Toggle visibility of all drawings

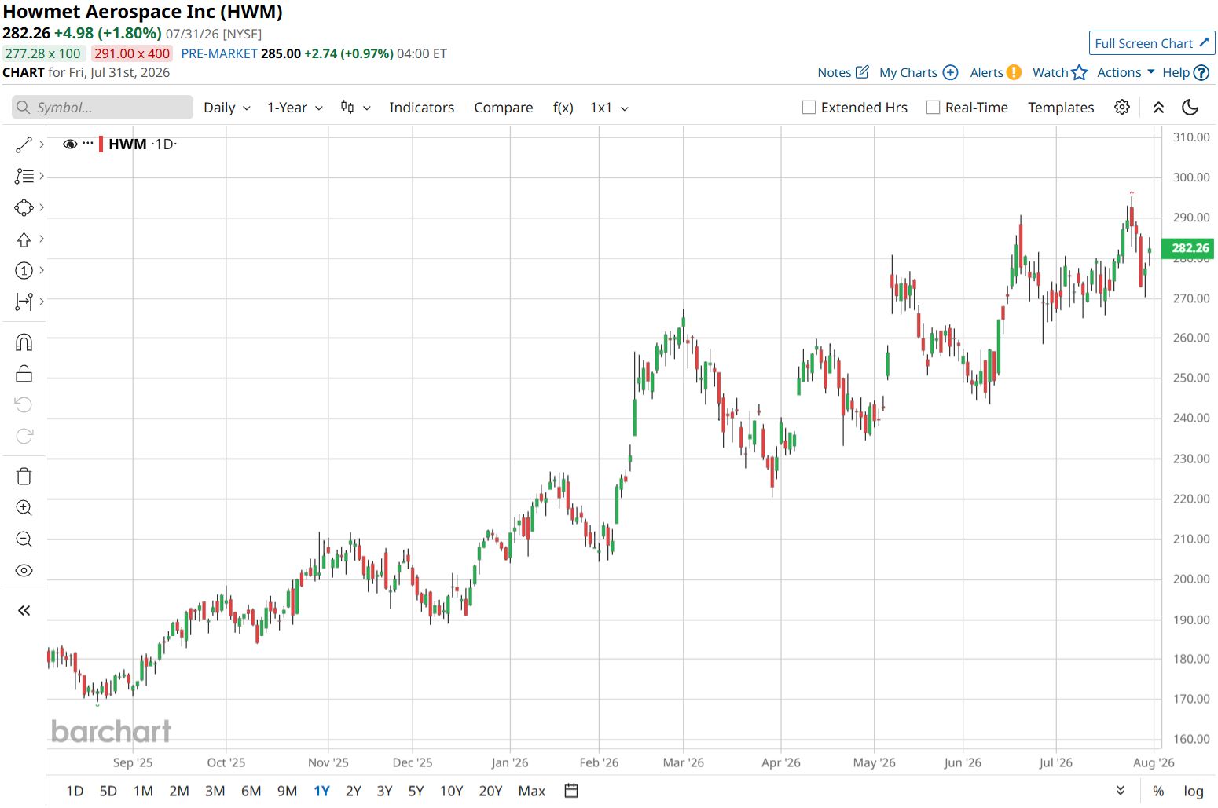[24, 571]
